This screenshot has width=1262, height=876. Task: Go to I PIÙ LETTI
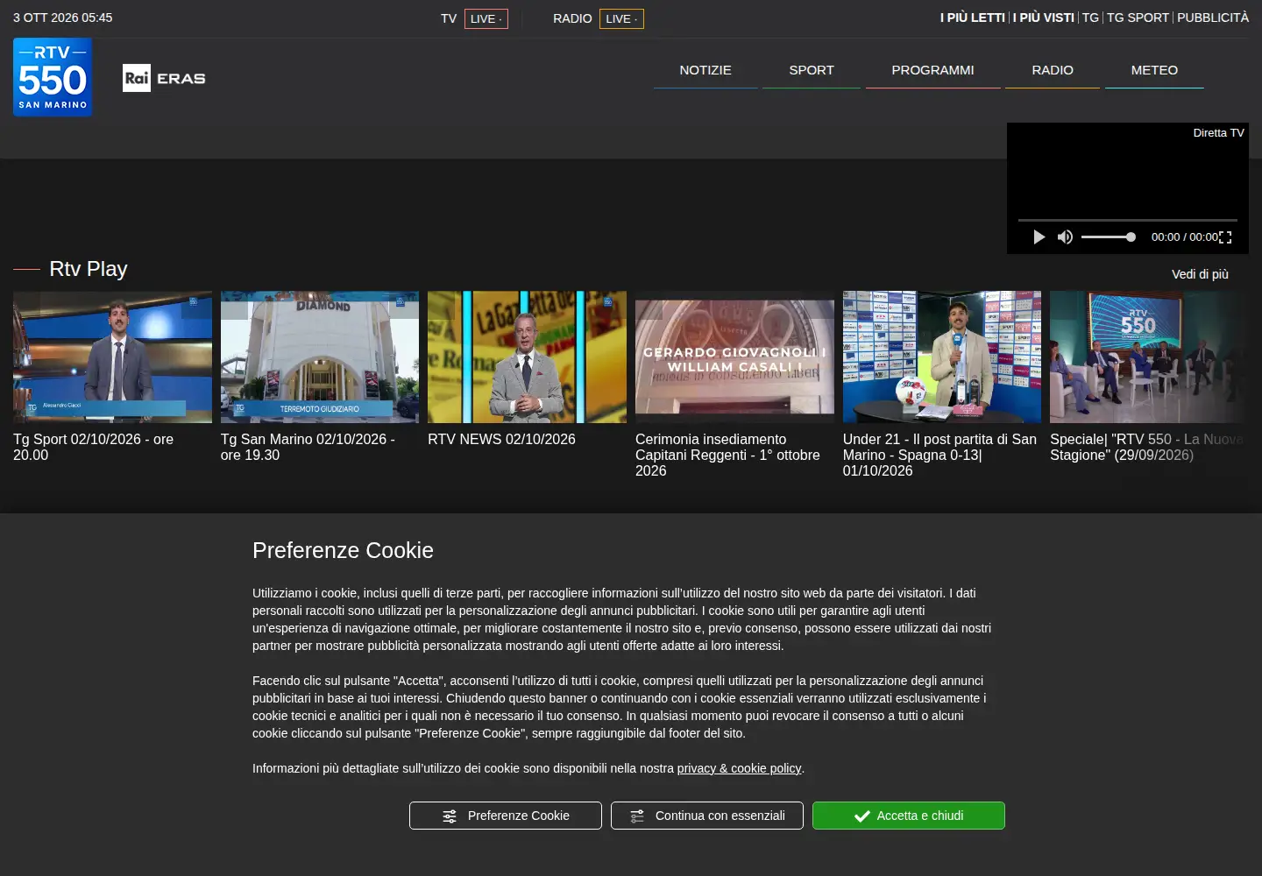(x=973, y=18)
